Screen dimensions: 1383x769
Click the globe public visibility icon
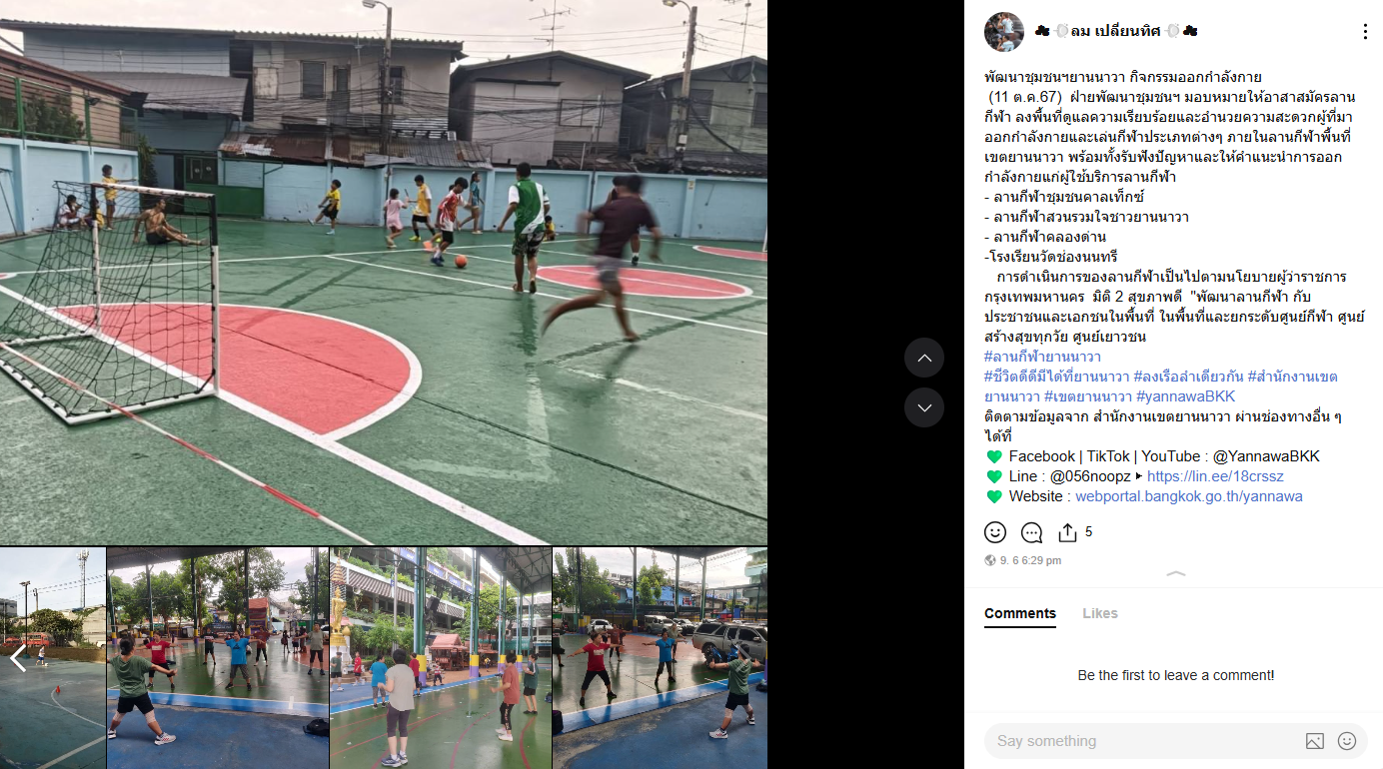pyautogui.click(x=990, y=560)
